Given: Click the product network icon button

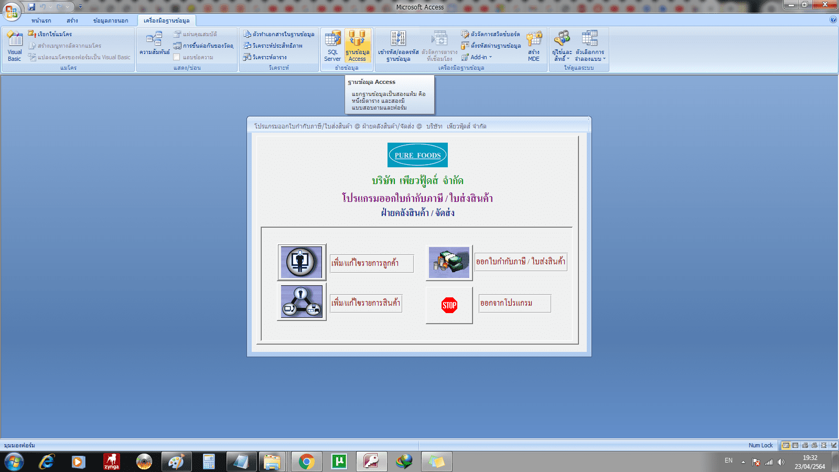Looking at the screenshot, I should 302,302.
